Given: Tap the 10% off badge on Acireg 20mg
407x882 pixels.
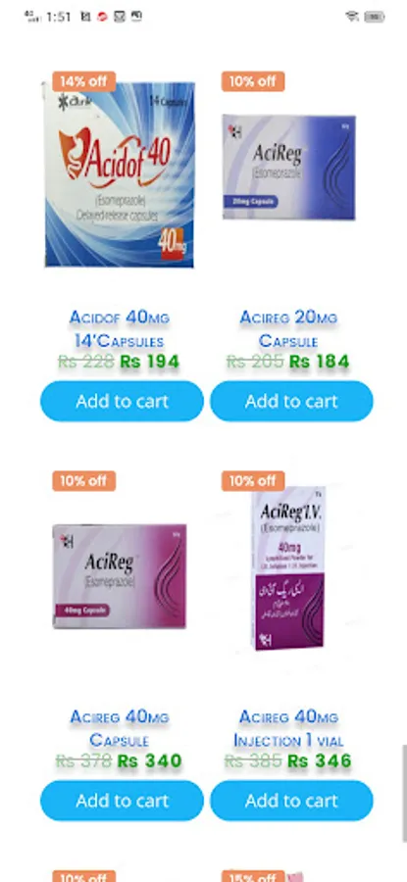Looking at the screenshot, I should point(253,81).
